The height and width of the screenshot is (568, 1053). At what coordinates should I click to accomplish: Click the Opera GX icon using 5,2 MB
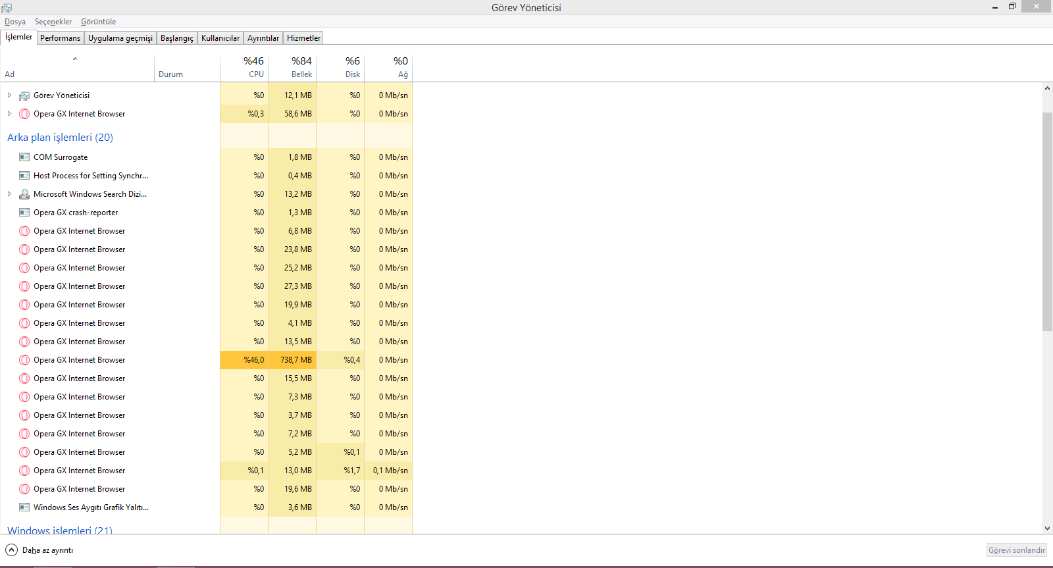(x=24, y=452)
